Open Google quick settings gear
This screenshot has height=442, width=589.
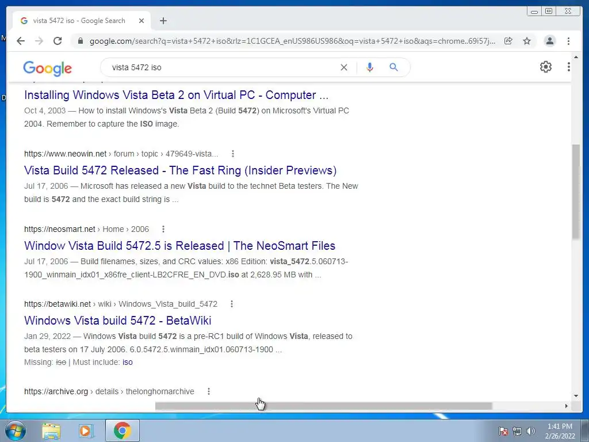[545, 67]
